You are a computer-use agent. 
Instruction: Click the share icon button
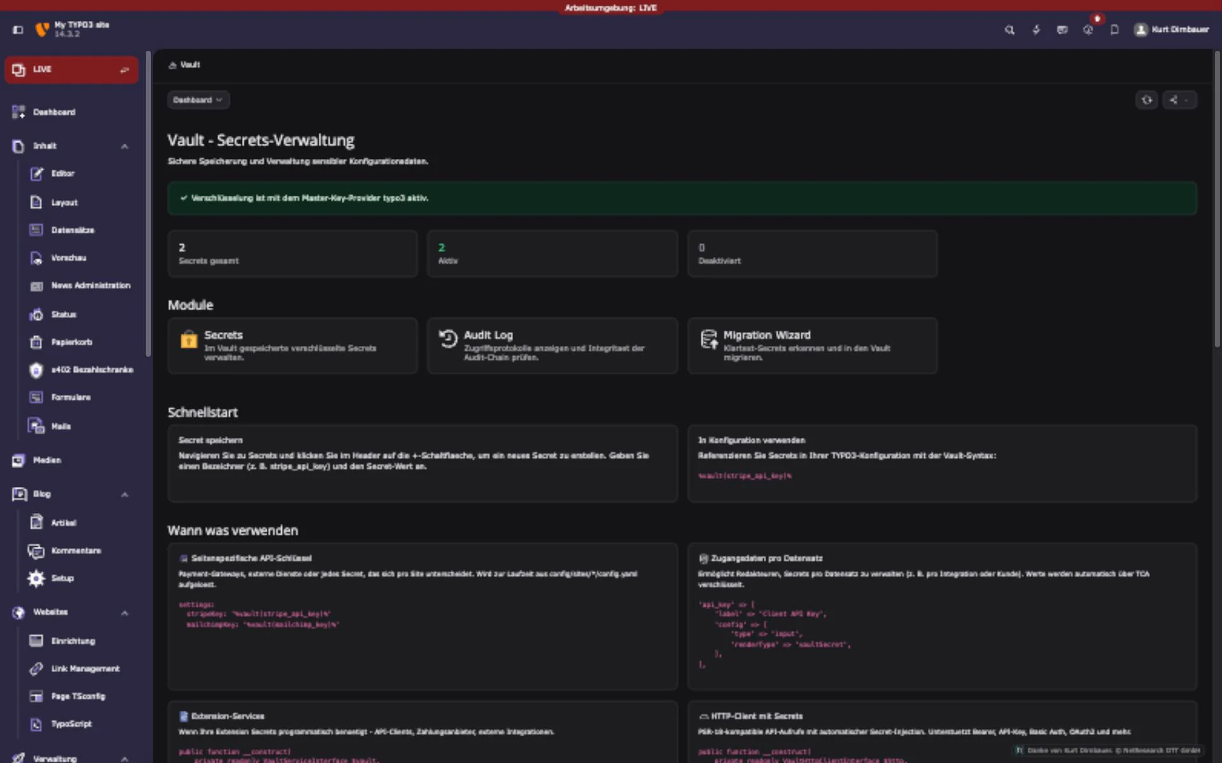click(x=1173, y=100)
